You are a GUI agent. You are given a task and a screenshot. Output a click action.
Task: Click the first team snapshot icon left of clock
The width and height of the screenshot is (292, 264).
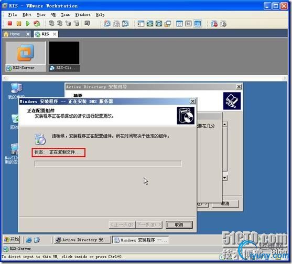51,23
